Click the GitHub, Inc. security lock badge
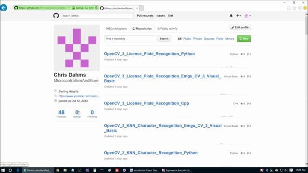This screenshot has width=308, height=173. coord(83,8)
